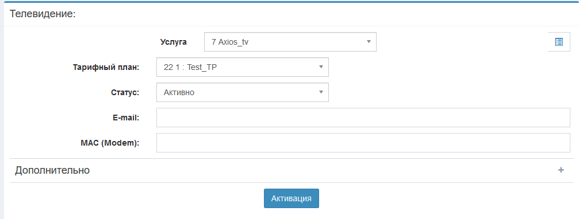
Task: Click the E-mail label
Action: coord(126,118)
